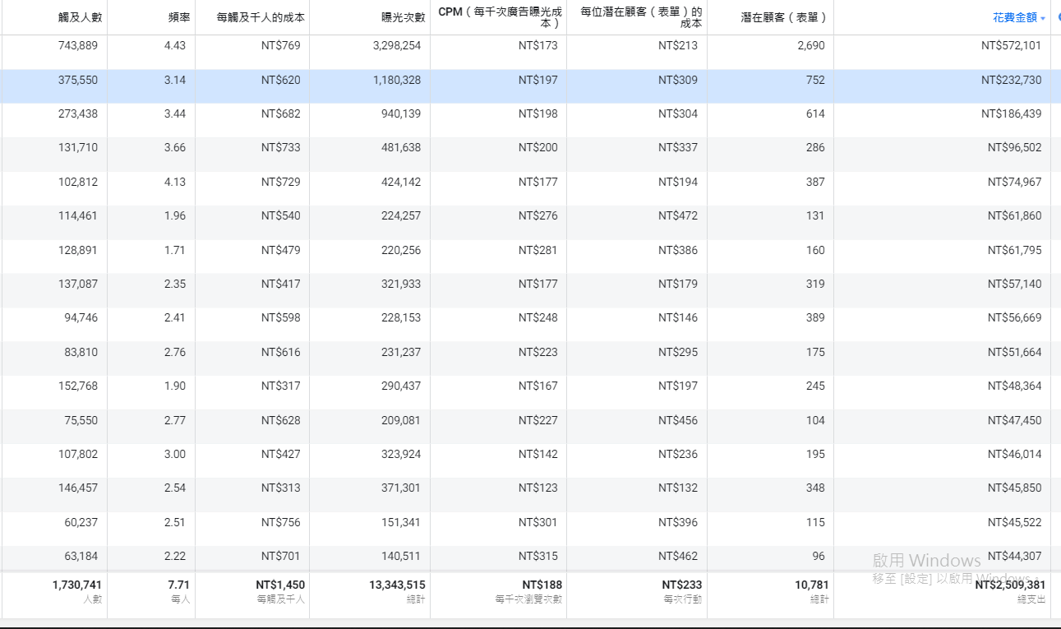
Task: Click the total spend NT$2,509,381
Action: (x=1010, y=585)
